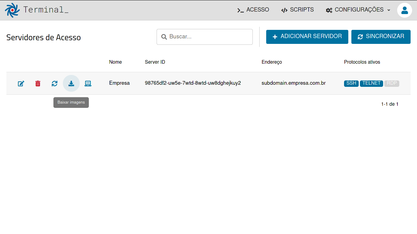
Task: Click the Server ID column header
Action: point(155,62)
